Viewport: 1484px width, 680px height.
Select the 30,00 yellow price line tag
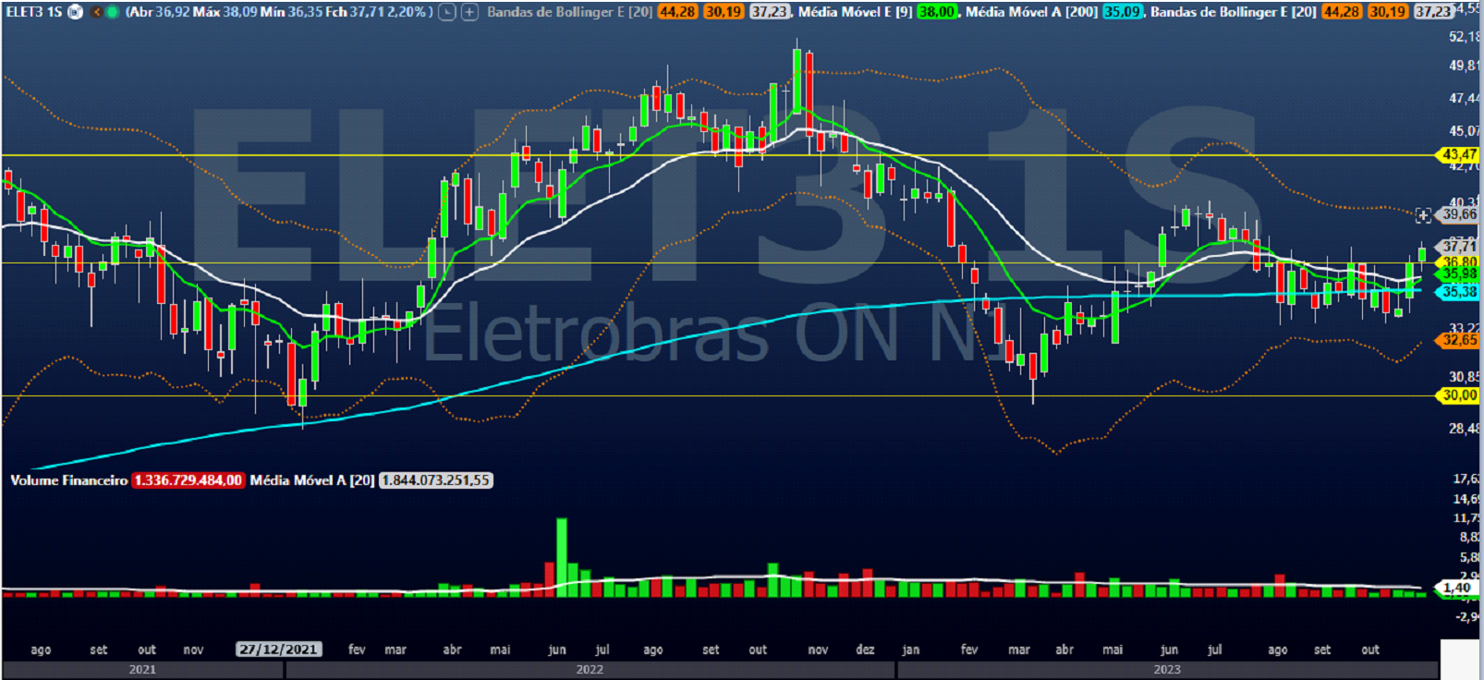[1459, 395]
